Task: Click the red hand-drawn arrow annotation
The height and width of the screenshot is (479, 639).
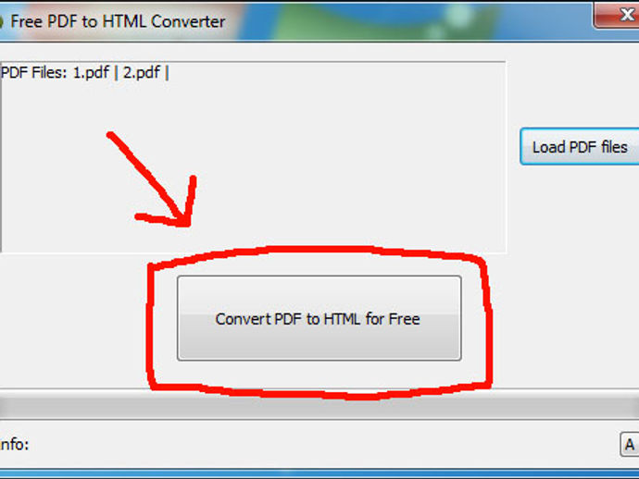Action: [x=153, y=179]
